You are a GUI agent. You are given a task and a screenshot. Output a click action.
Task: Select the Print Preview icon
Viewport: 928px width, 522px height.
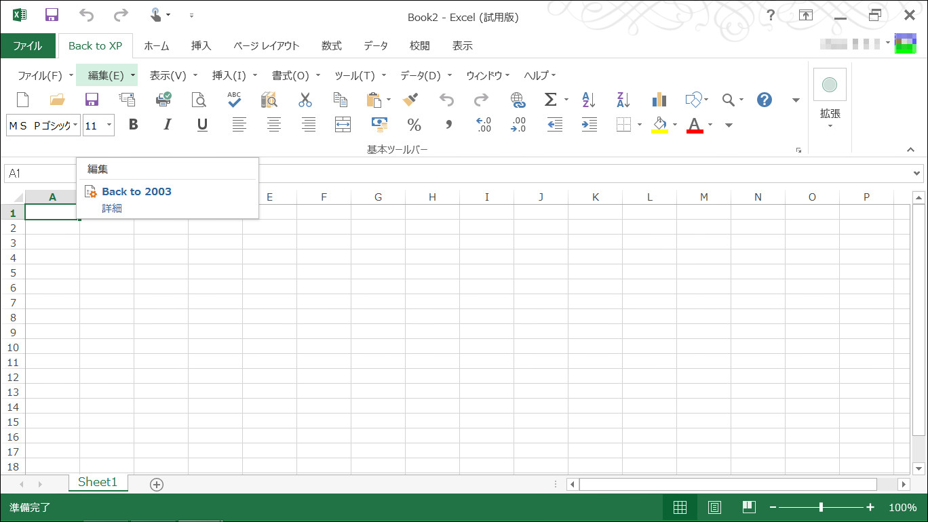pos(199,100)
